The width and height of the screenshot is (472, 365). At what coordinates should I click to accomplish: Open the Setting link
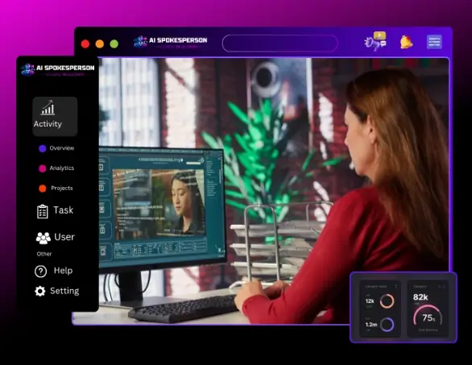point(64,291)
